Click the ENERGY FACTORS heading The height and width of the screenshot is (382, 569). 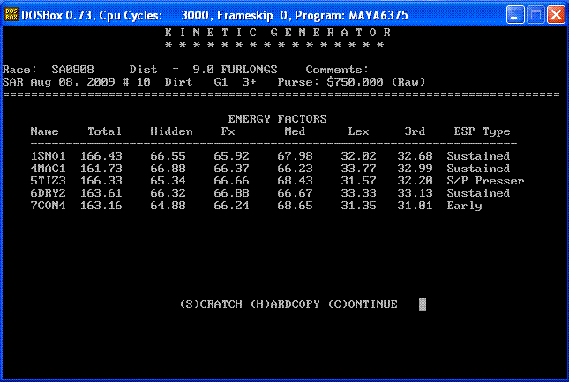click(277, 118)
